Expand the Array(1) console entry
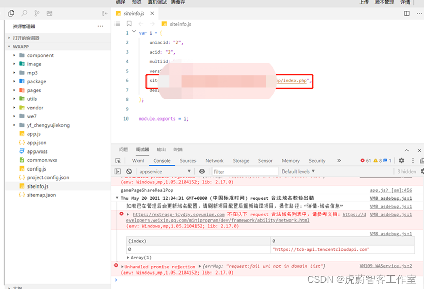424x289 pixels. [x=128, y=258]
